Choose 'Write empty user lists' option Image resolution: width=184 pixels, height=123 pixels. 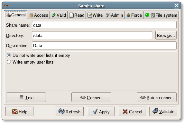coord(30,62)
